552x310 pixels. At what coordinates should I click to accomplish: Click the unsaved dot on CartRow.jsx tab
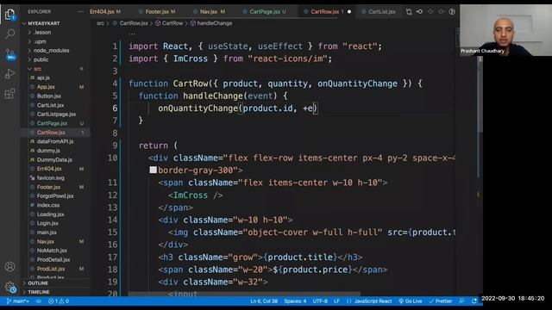[349, 11]
